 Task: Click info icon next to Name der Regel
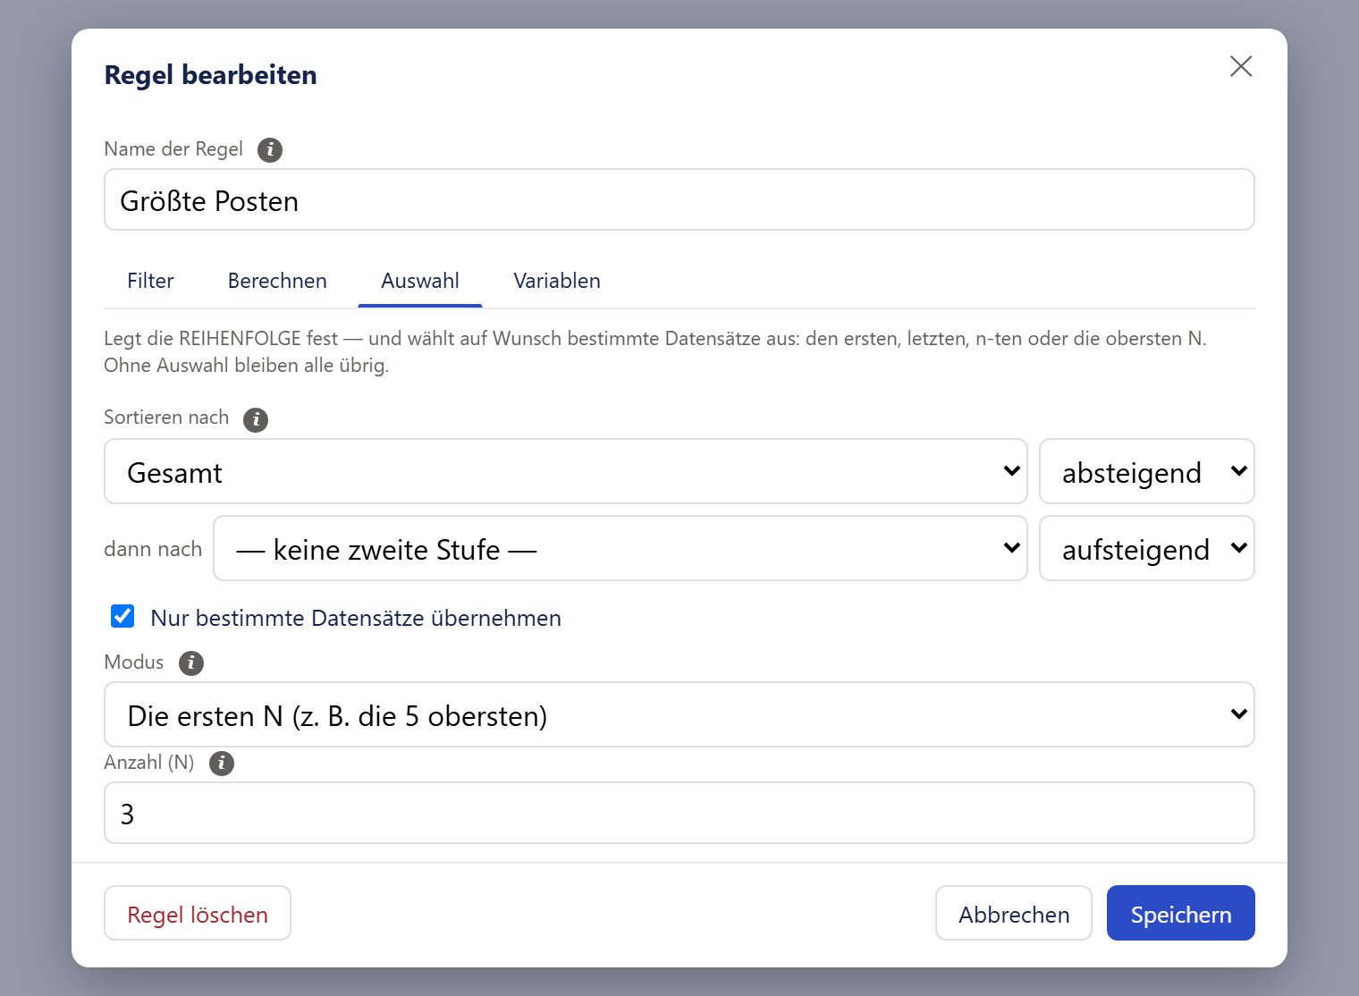point(270,150)
